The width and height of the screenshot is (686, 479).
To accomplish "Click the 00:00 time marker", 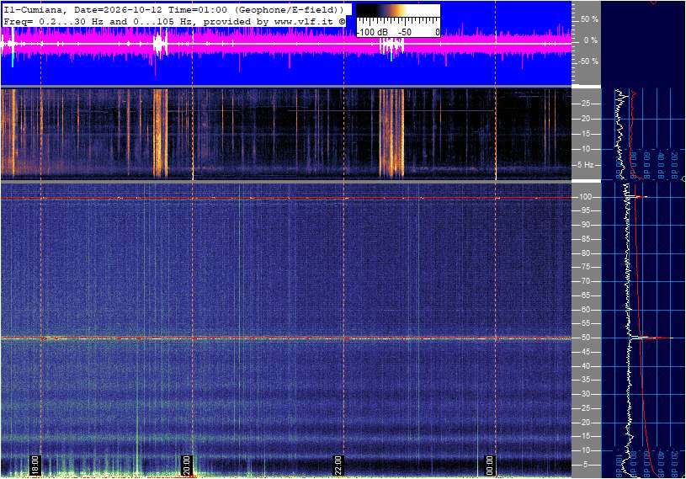I will 489,465.
